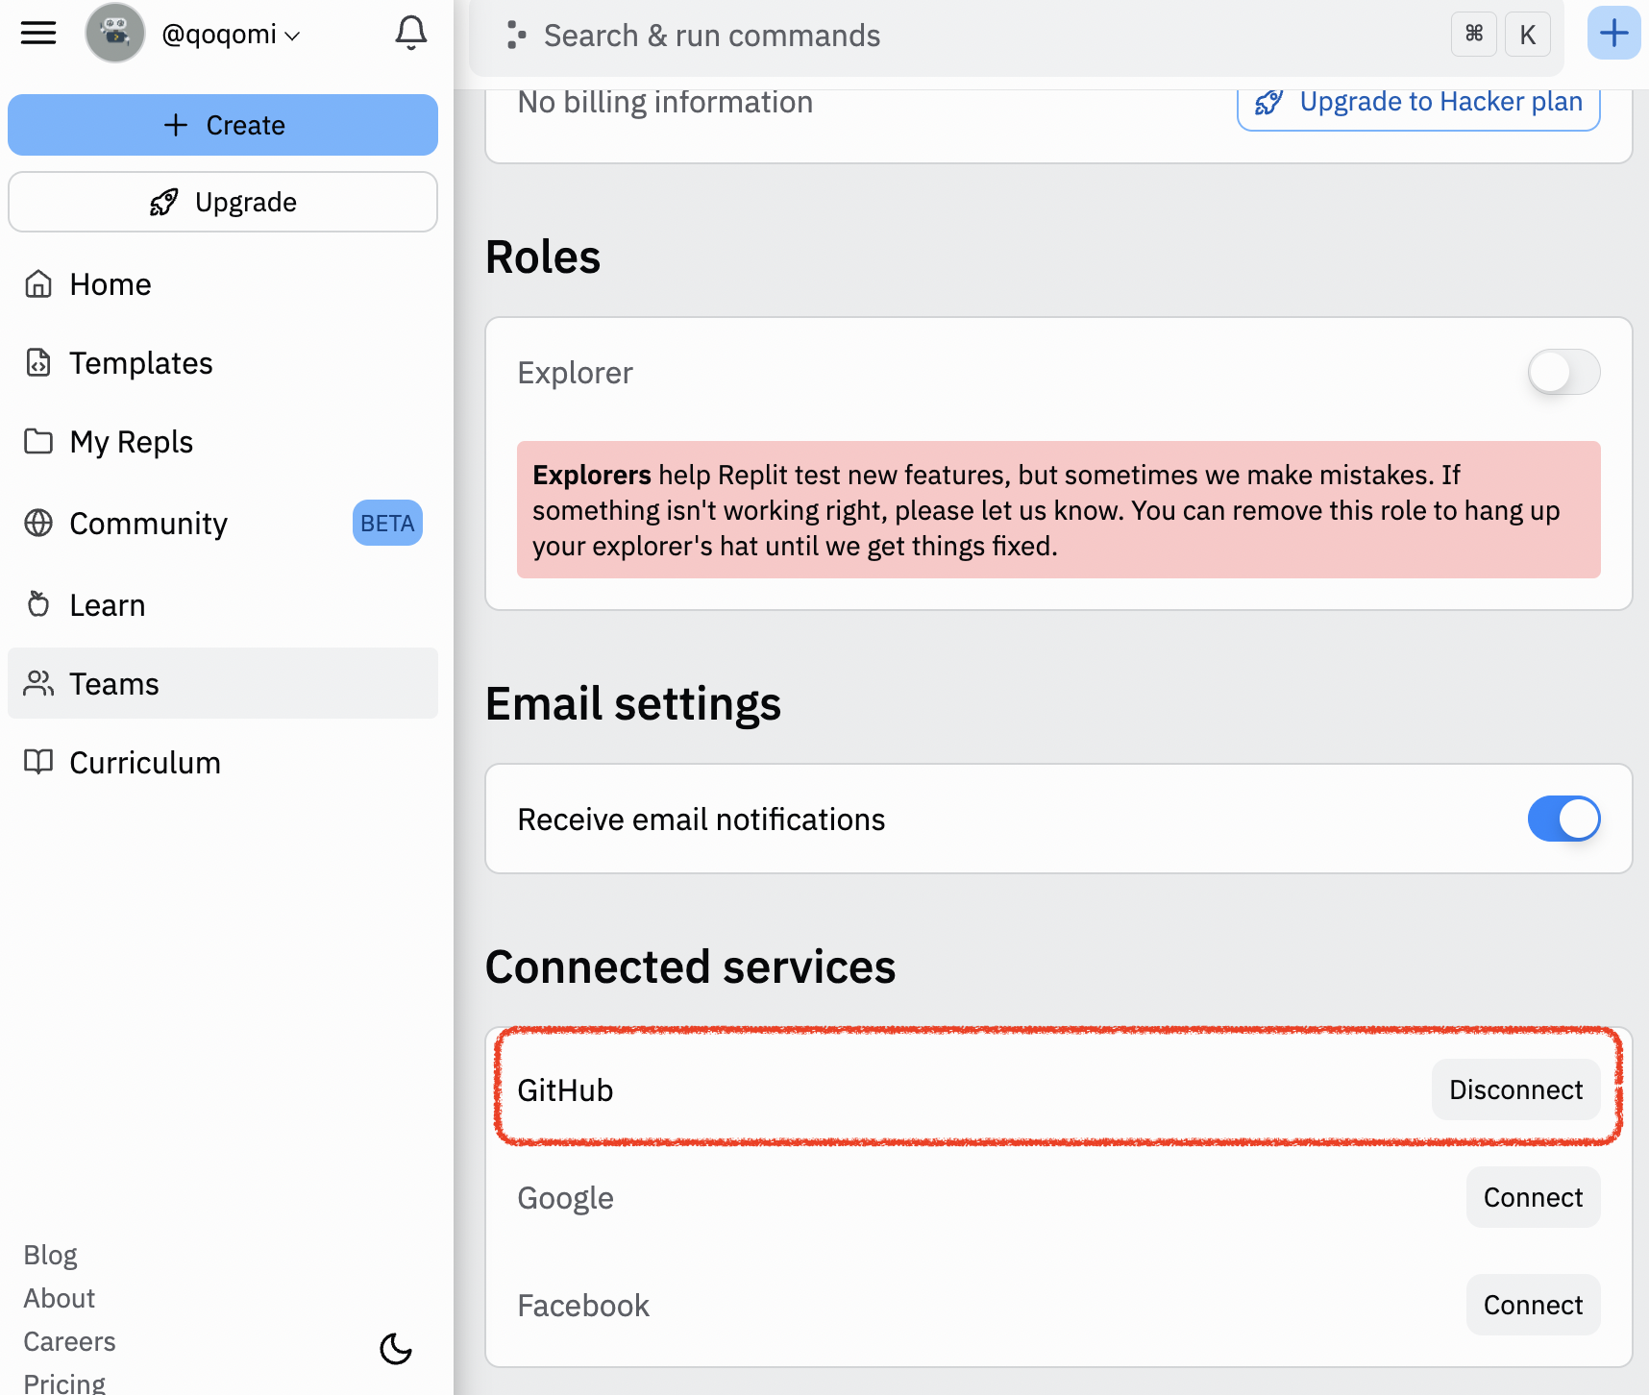Click the qoqomi profile avatar
Viewport: 1649px width, 1395px height.
115,34
